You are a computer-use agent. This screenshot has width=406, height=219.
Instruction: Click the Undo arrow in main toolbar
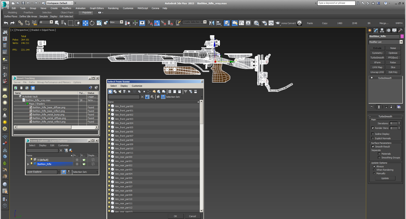tap(6, 23)
